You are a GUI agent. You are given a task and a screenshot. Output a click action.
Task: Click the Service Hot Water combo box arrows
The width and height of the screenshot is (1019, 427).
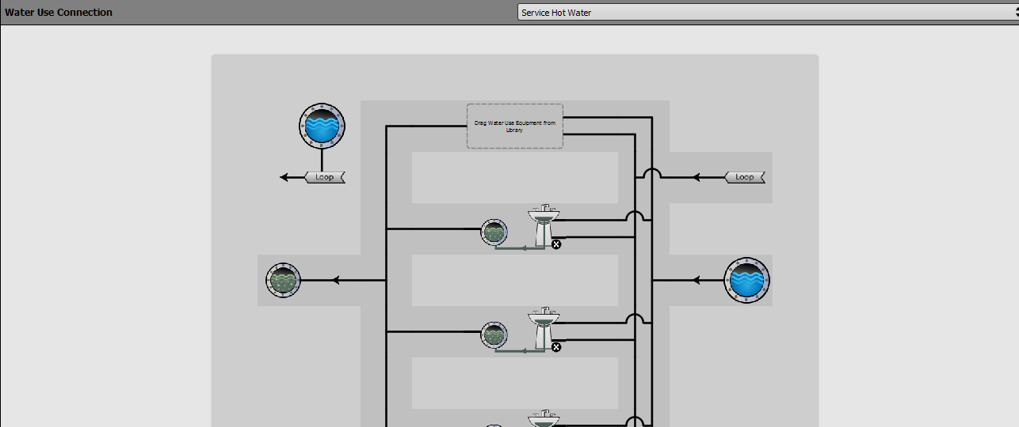tap(1014, 13)
